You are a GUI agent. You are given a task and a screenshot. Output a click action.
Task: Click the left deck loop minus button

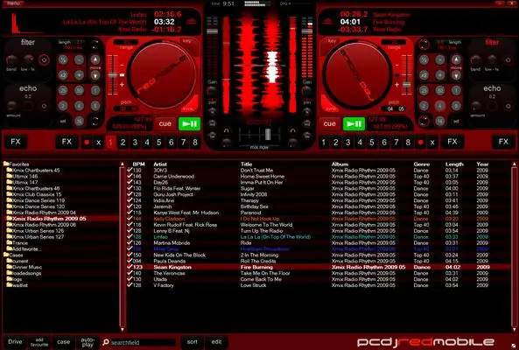point(79,59)
